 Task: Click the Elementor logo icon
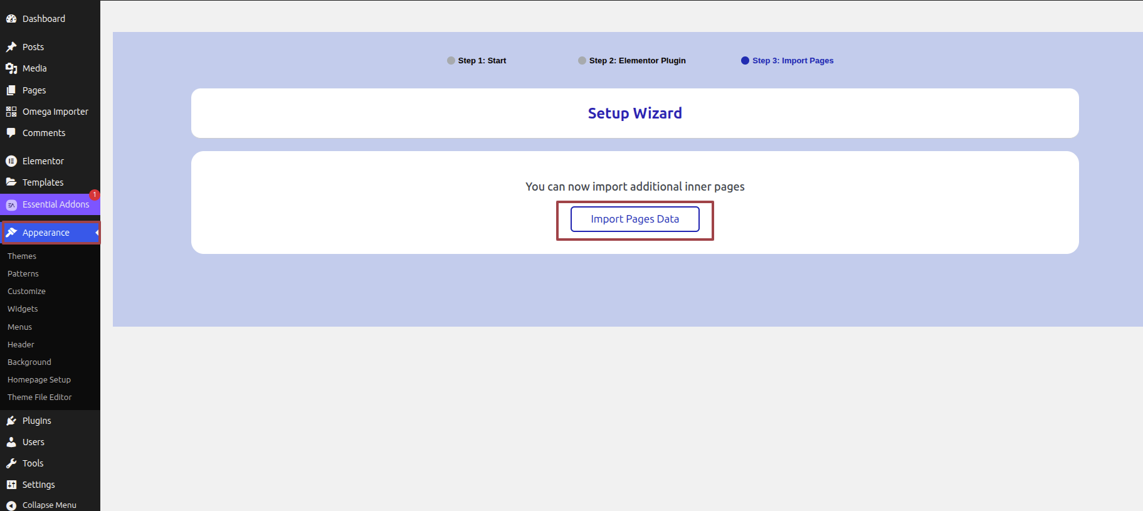coord(11,161)
